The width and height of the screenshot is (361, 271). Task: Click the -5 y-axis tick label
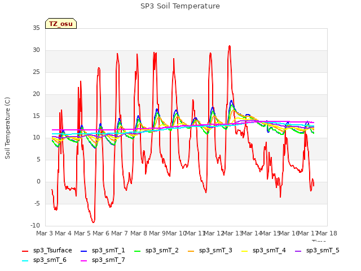coord(37,203)
